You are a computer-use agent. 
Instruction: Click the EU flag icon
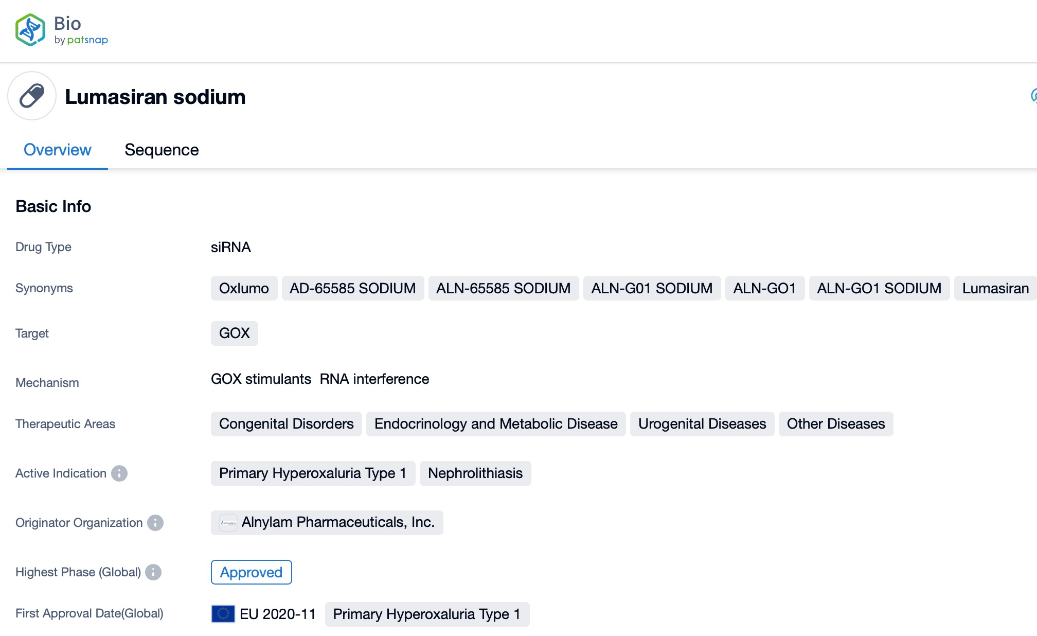(223, 614)
